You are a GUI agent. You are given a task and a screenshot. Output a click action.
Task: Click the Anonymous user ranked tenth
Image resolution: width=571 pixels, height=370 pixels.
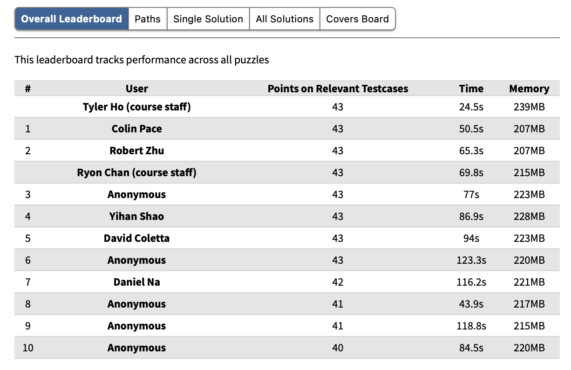pyautogui.click(x=137, y=348)
